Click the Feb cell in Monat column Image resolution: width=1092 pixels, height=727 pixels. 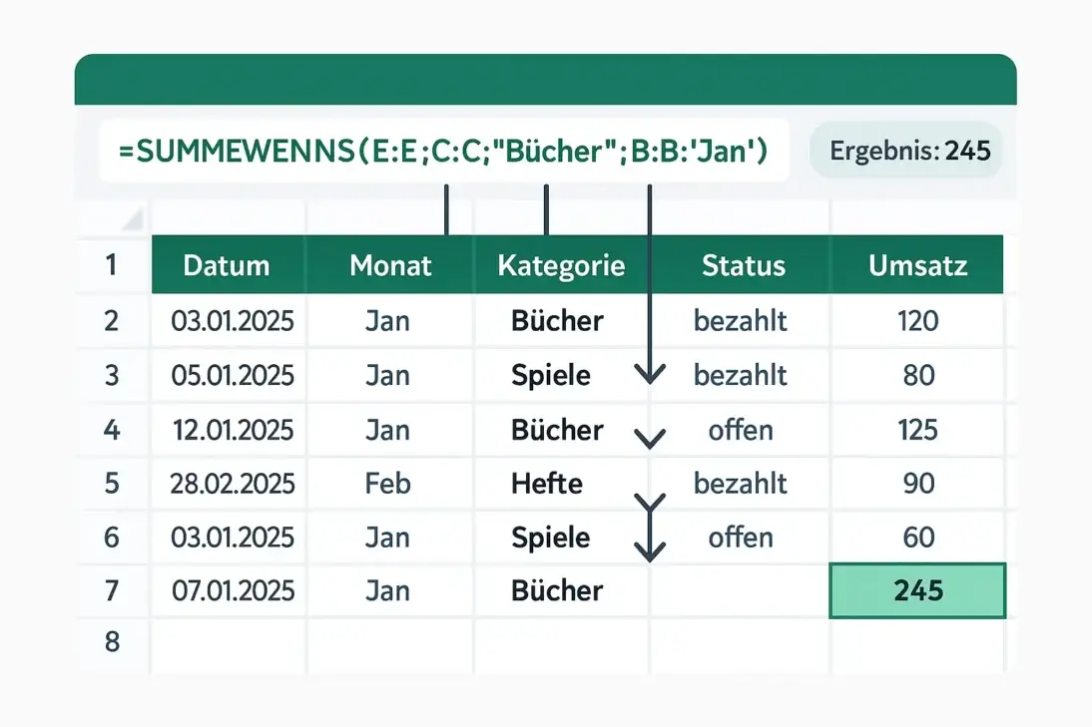click(x=387, y=484)
